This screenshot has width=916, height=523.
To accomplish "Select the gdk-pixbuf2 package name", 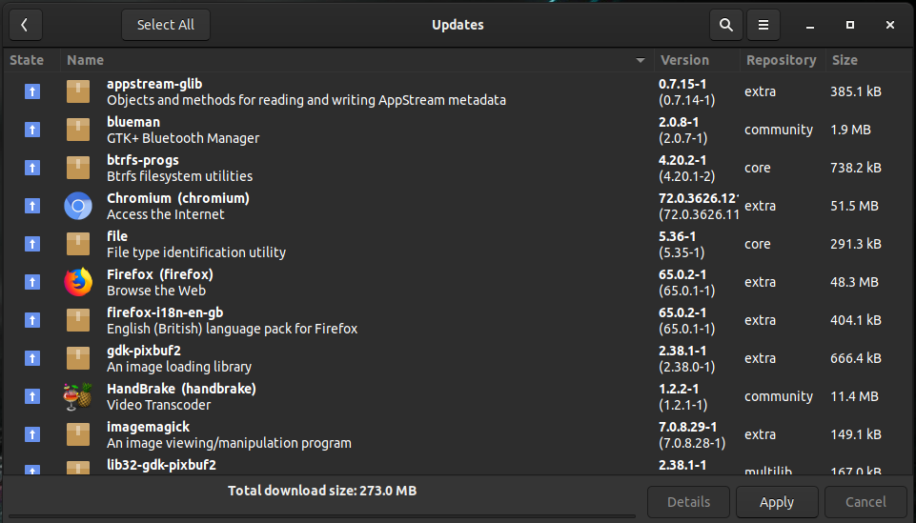I will [x=144, y=351].
